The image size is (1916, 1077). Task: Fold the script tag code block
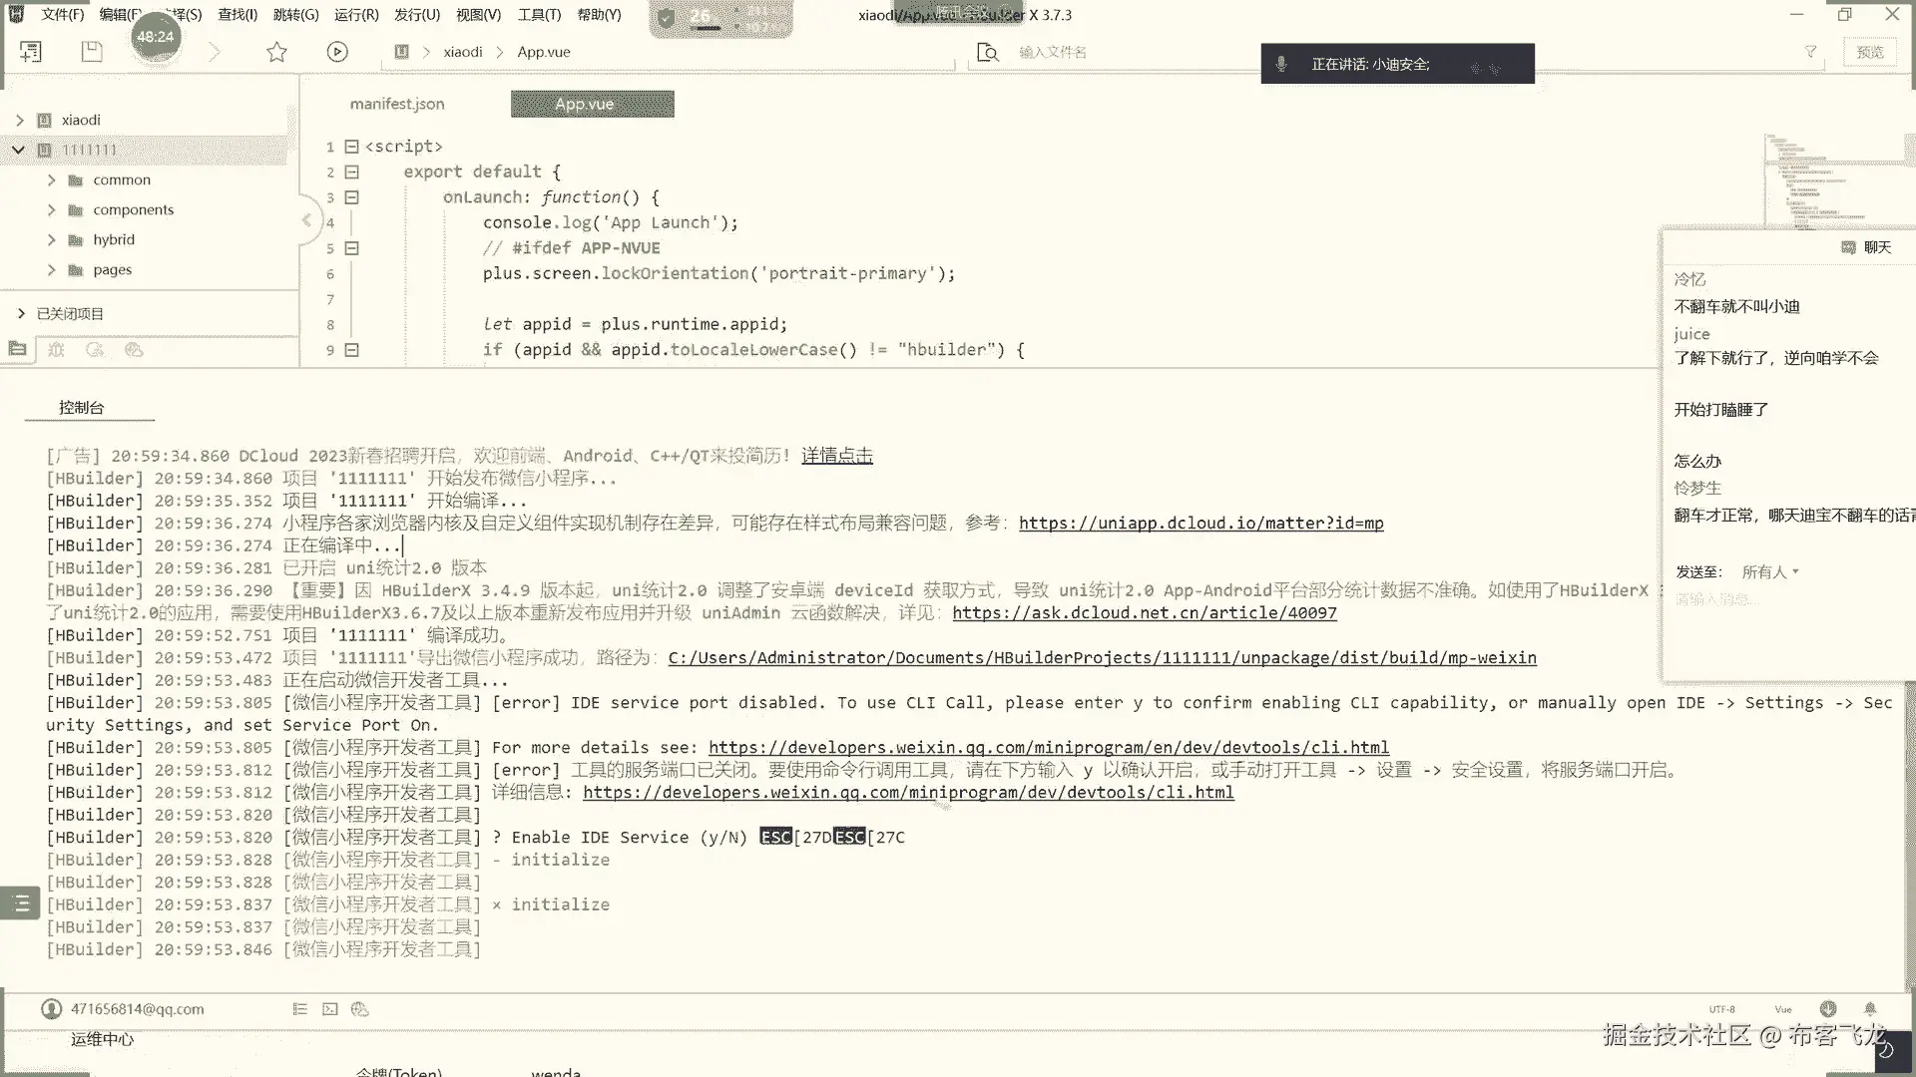[351, 147]
